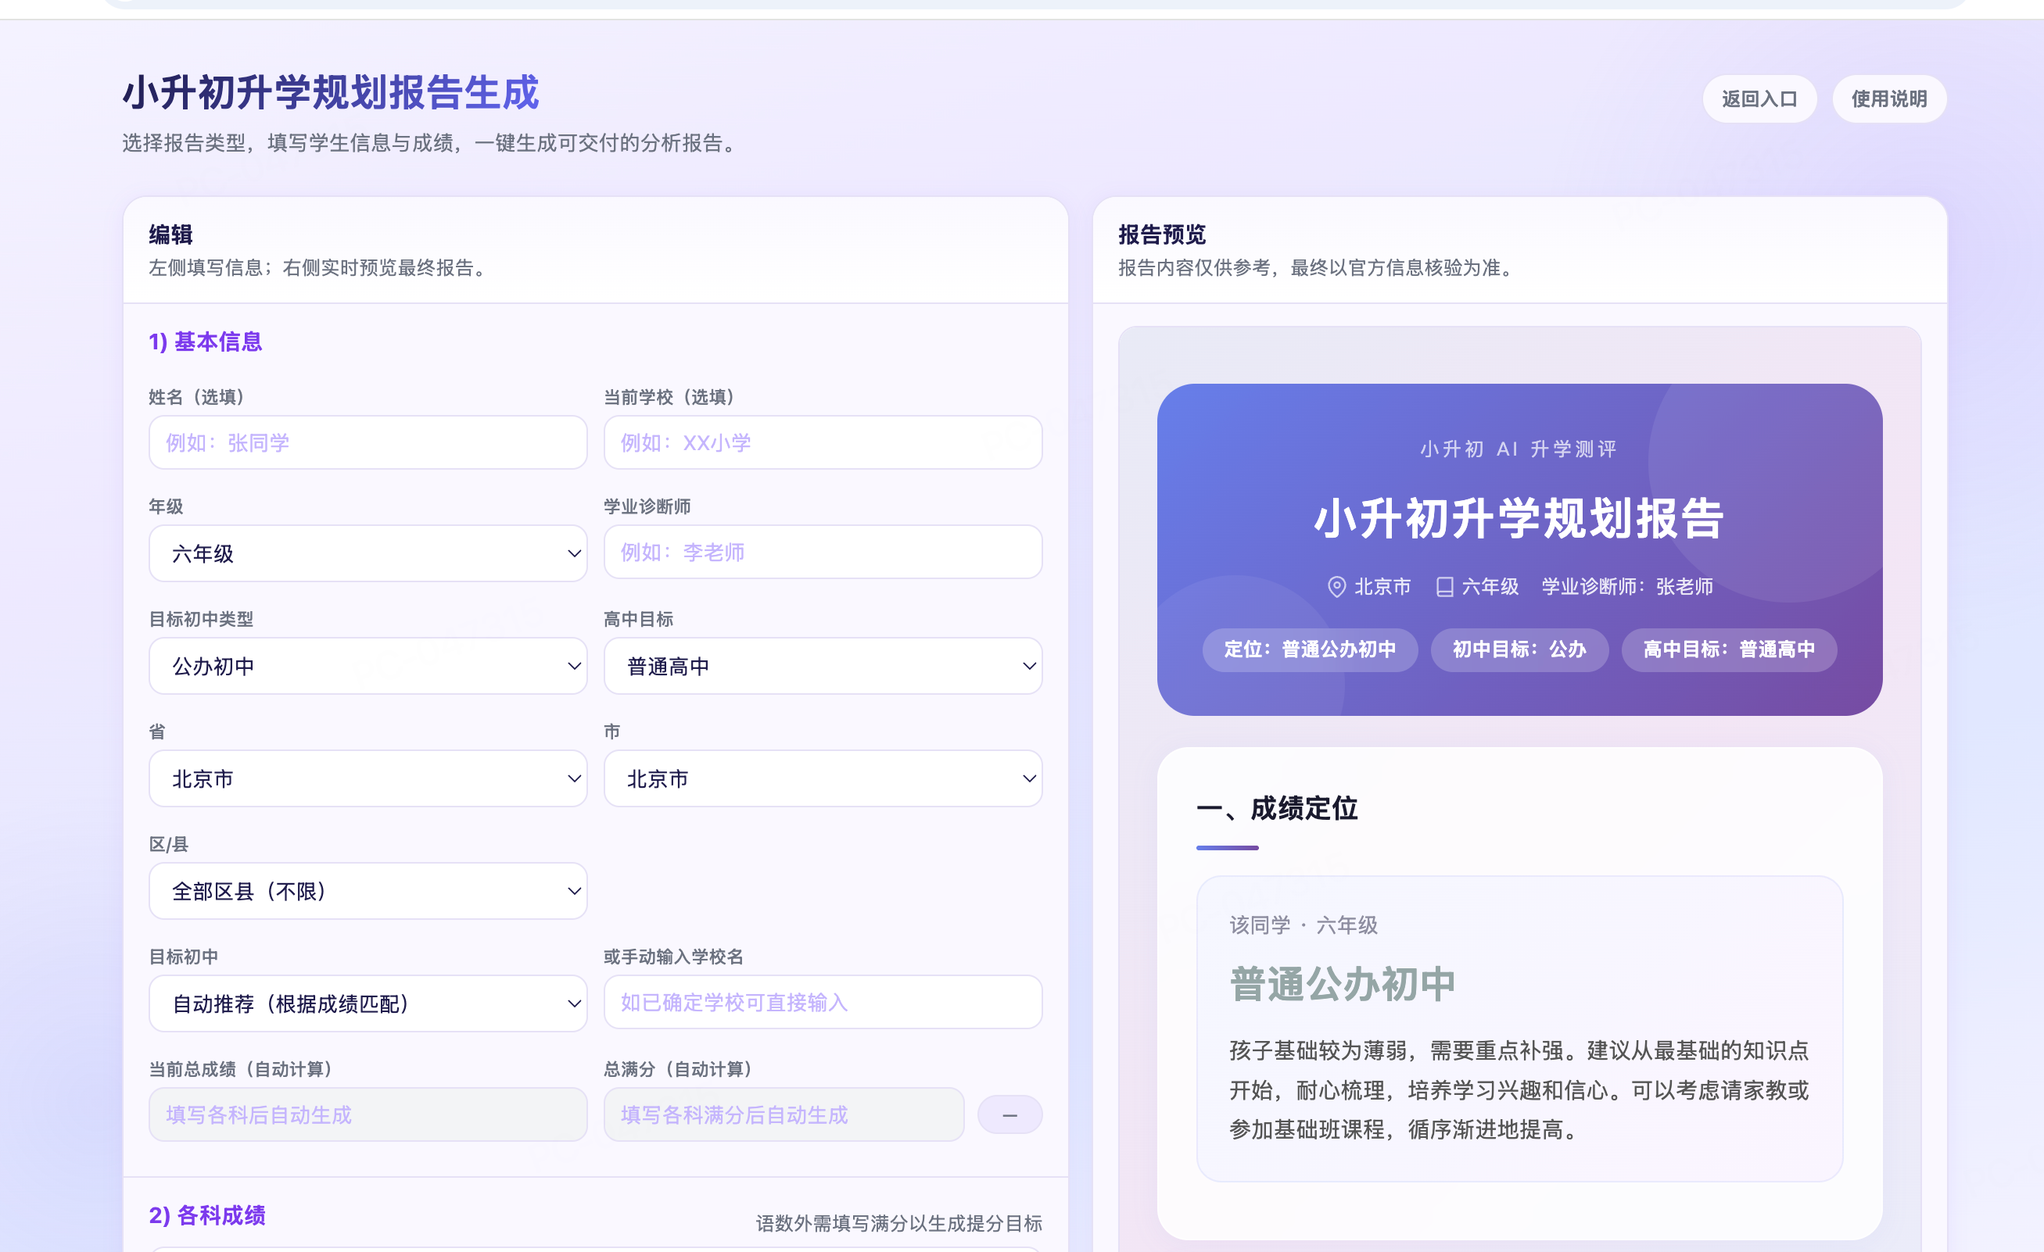Image resolution: width=2044 pixels, height=1252 pixels.
Task: Focus the 姓名（选填）input field
Action: point(368,443)
